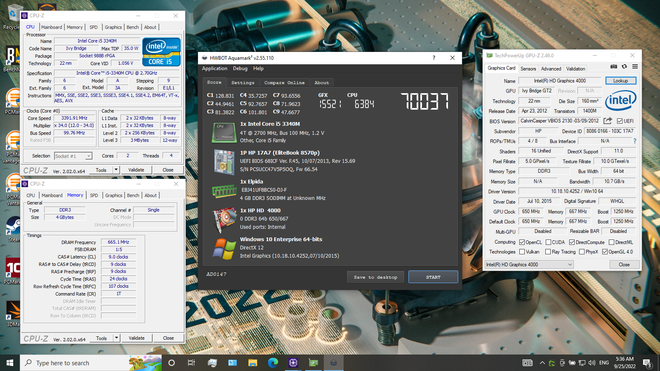
Task: Expand Tools dropdown arrow in CPU-Z CPU window
Action: pyautogui.click(x=116, y=170)
